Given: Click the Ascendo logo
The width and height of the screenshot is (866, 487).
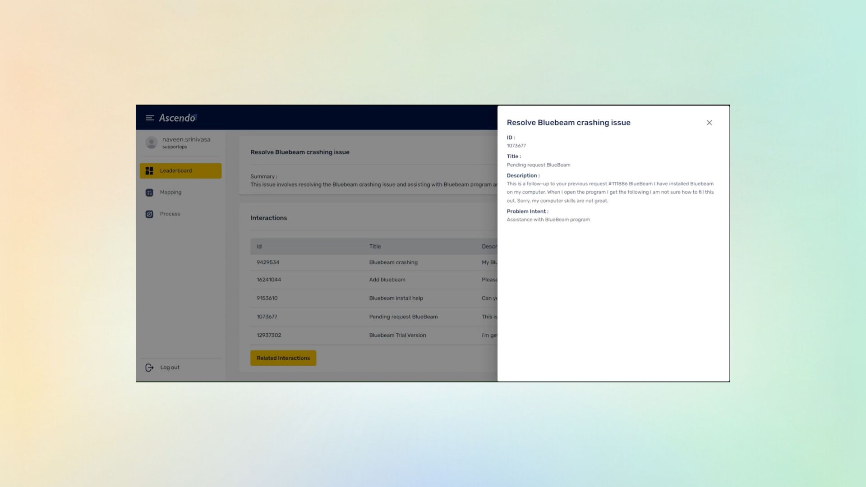Looking at the screenshot, I should click(x=178, y=118).
